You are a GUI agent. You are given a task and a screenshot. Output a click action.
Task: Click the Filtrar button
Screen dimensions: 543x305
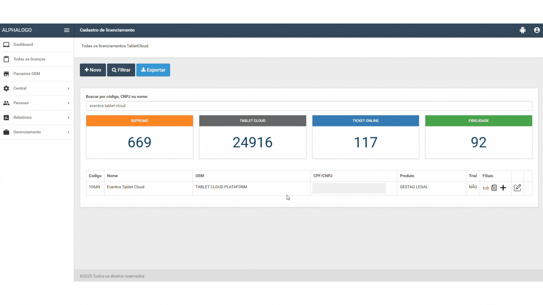click(121, 70)
